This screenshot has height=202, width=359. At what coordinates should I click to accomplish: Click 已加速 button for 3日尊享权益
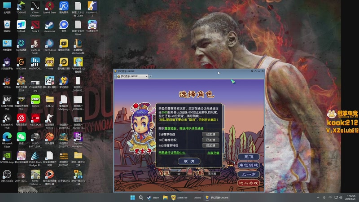click(x=210, y=134)
